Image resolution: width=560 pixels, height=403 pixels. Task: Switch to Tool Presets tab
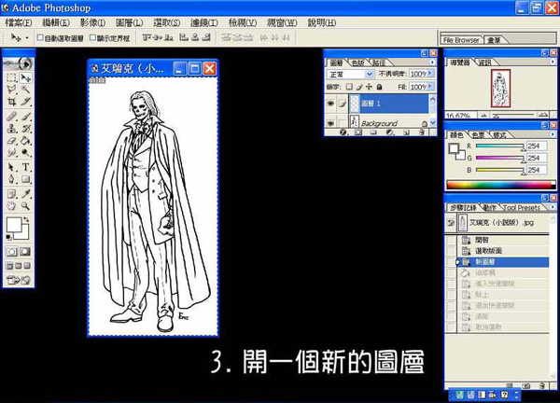coord(521,207)
